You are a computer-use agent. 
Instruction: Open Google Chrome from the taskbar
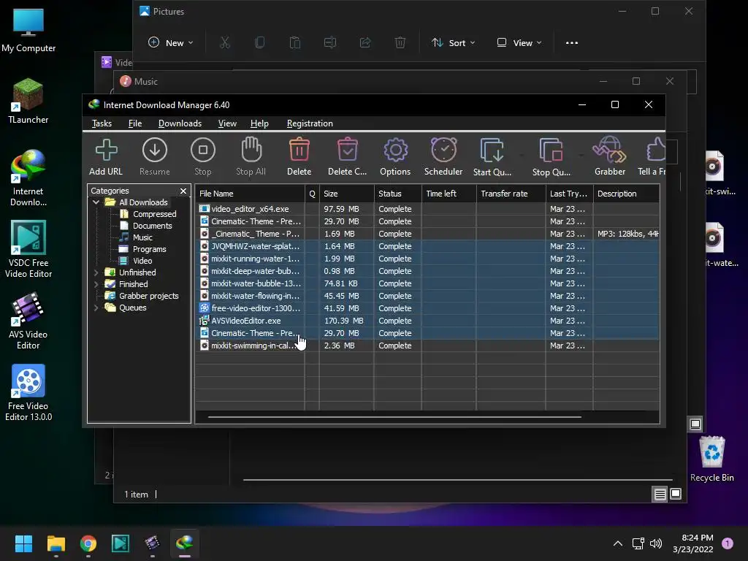88,543
